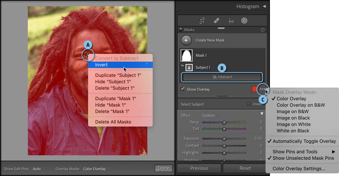Select the Masking tool circle icon
339x176 pixels.
[244, 21]
